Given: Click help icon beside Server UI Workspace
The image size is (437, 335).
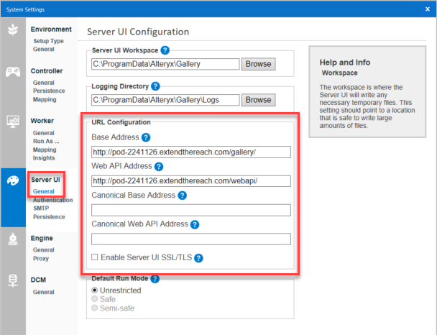Looking at the screenshot, I should (x=165, y=50).
